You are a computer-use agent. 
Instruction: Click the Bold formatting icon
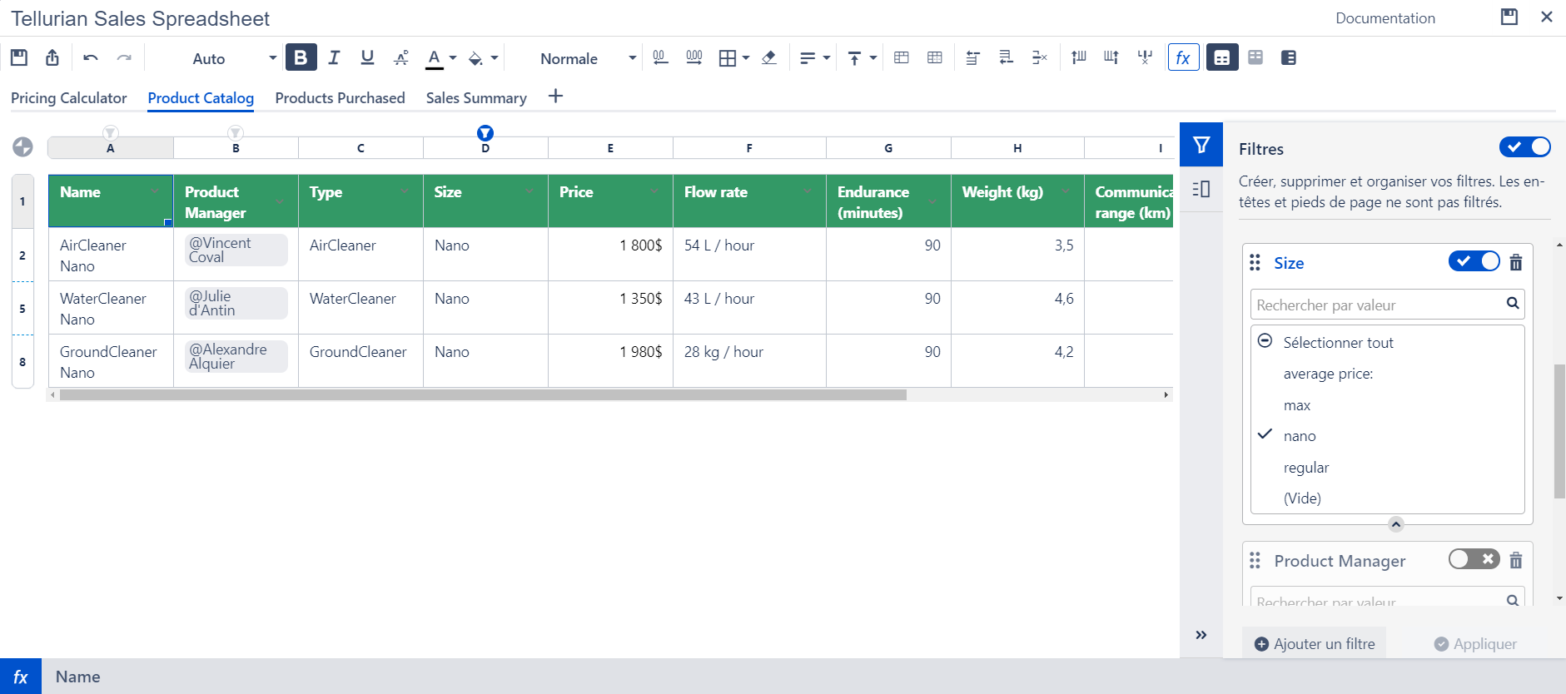(301, 57)
